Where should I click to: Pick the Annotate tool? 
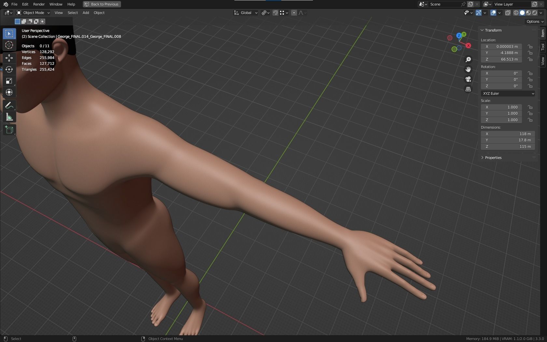click(9, 105)
